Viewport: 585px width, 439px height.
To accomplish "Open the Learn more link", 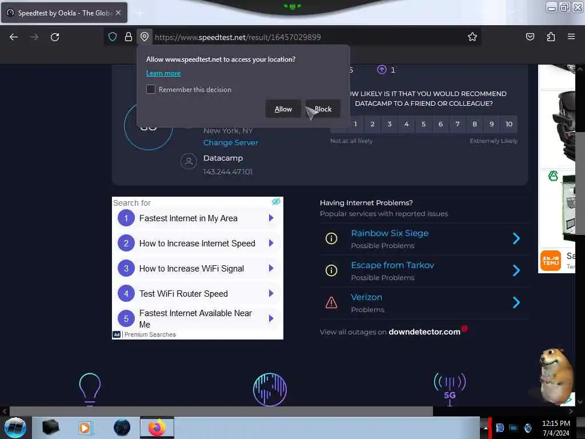I will 163,73.
